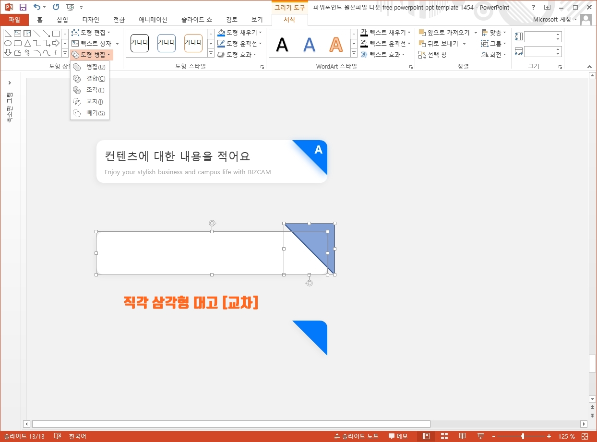
Task: Switch to the 슬라이드 쇼 tab
Action: tap(197, 20)
